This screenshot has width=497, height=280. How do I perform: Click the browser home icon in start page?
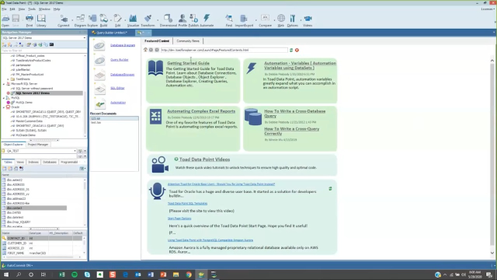tap(145, 50)
